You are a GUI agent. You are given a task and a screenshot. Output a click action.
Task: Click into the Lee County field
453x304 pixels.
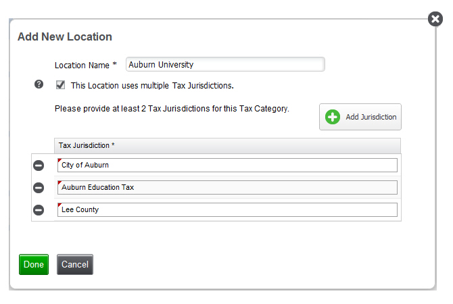227,209
